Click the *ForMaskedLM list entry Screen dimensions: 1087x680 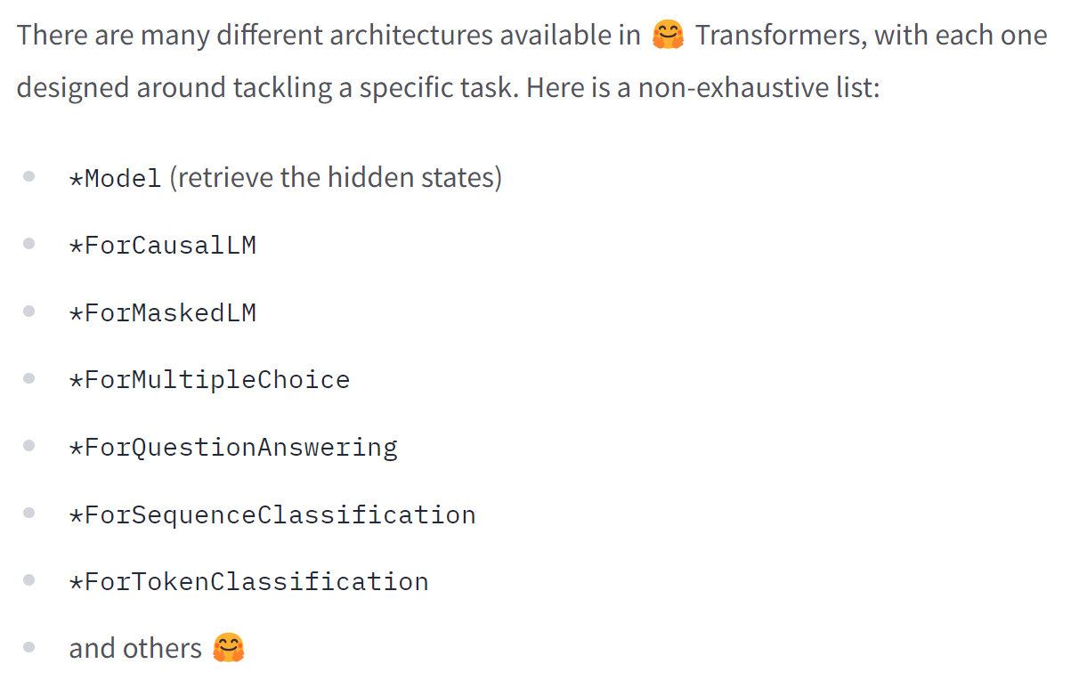pyautogui.click(x=163, y=312)
